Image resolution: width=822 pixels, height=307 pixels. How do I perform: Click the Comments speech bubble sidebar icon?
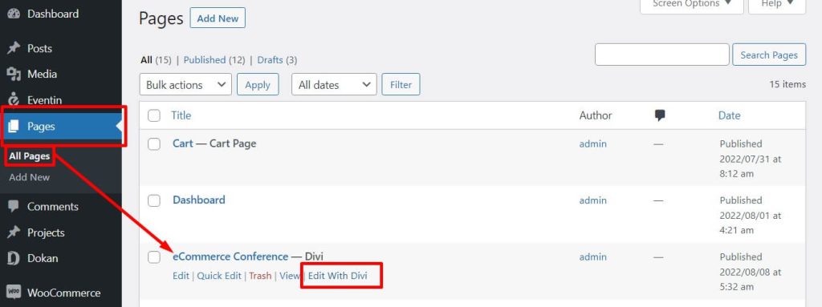point(14,207)
